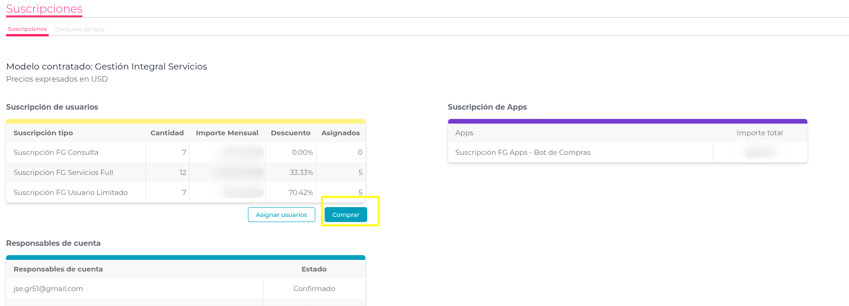This screenshot has width=849, height=306.
Task: Click the Descuento column header
Action: tap(290, 133)
